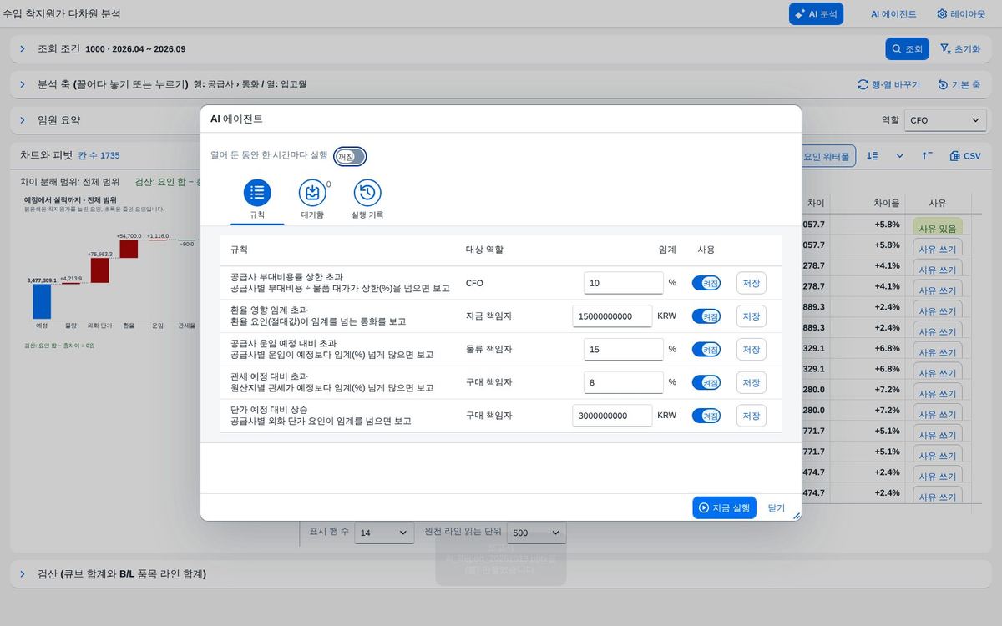The width and height of the screenshot is (1002, 626).
Task: Click the 칸 수 1735 text
Action: tap(99, 155)
